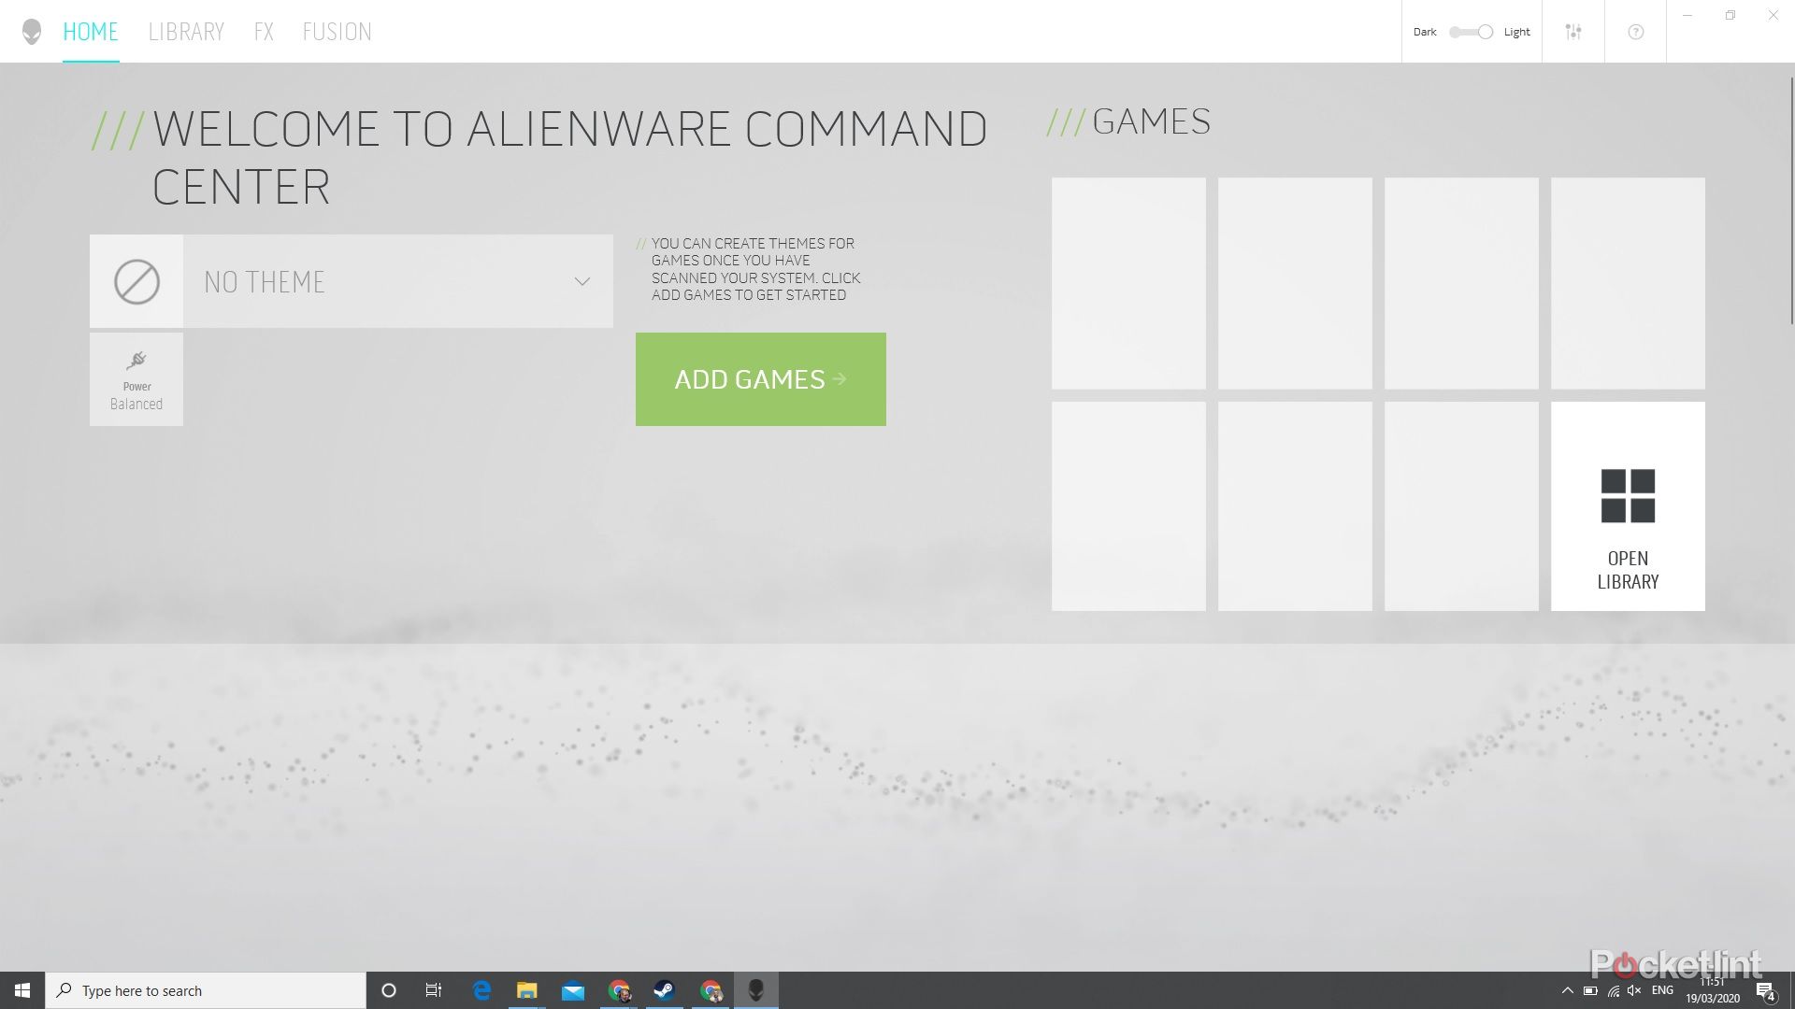Switch theme from Dark to Light
Screen dimensions: 1795x1009
click(1471, 31)
